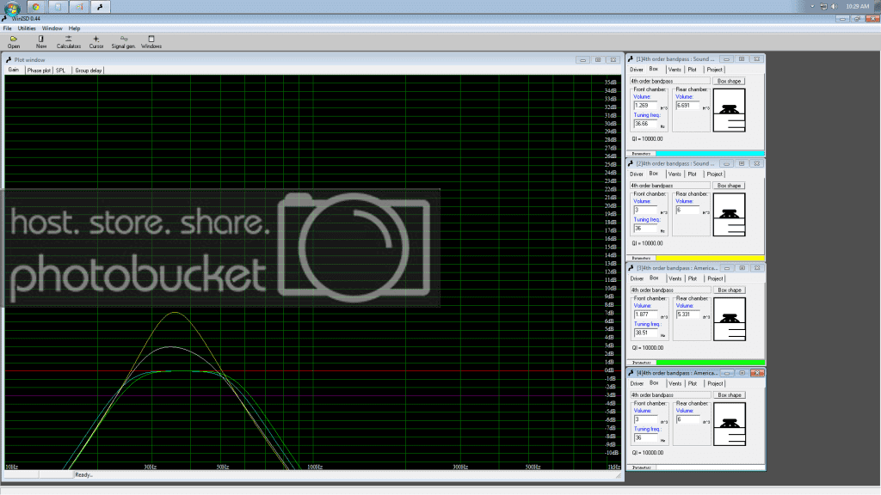Click speaker box diagram in project [3]
The height and width of the screenshot is (495, 881).
730,319
